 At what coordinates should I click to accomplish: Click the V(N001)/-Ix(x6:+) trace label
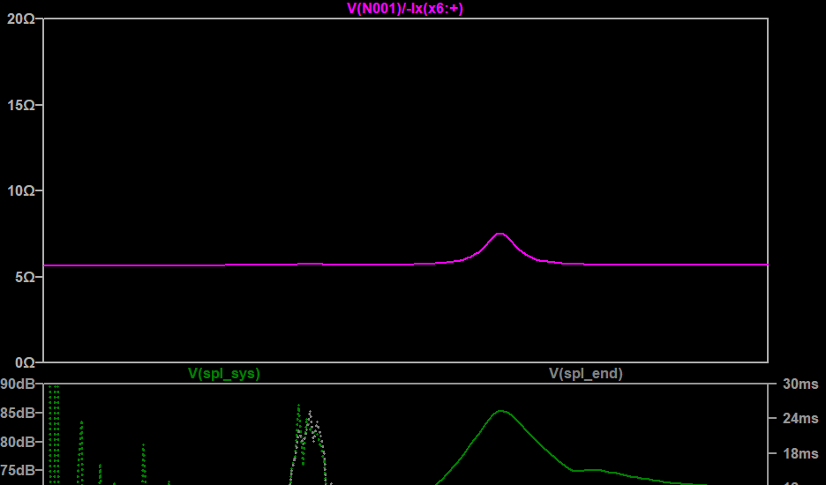click(x=405, y=9)
